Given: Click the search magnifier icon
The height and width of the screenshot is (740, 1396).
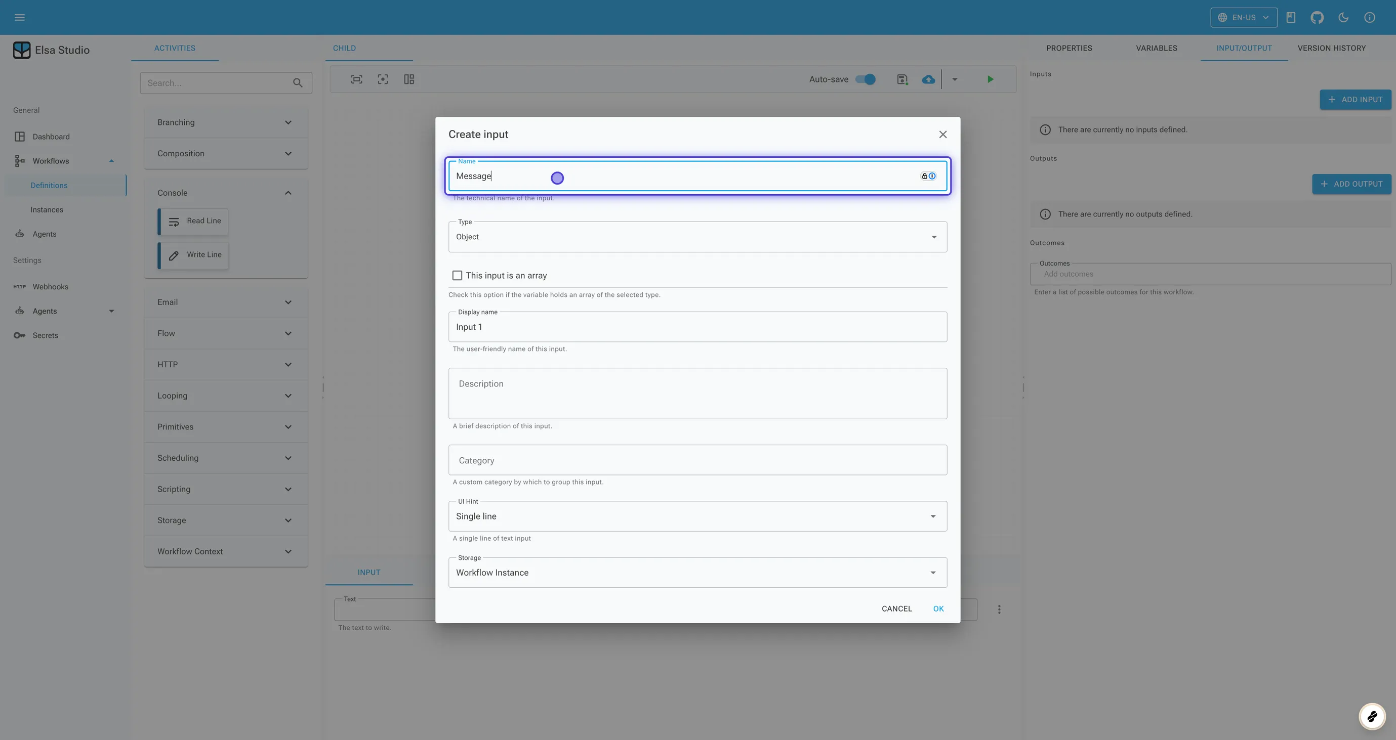Looking at the screenshot, I should tap(298, 83).
